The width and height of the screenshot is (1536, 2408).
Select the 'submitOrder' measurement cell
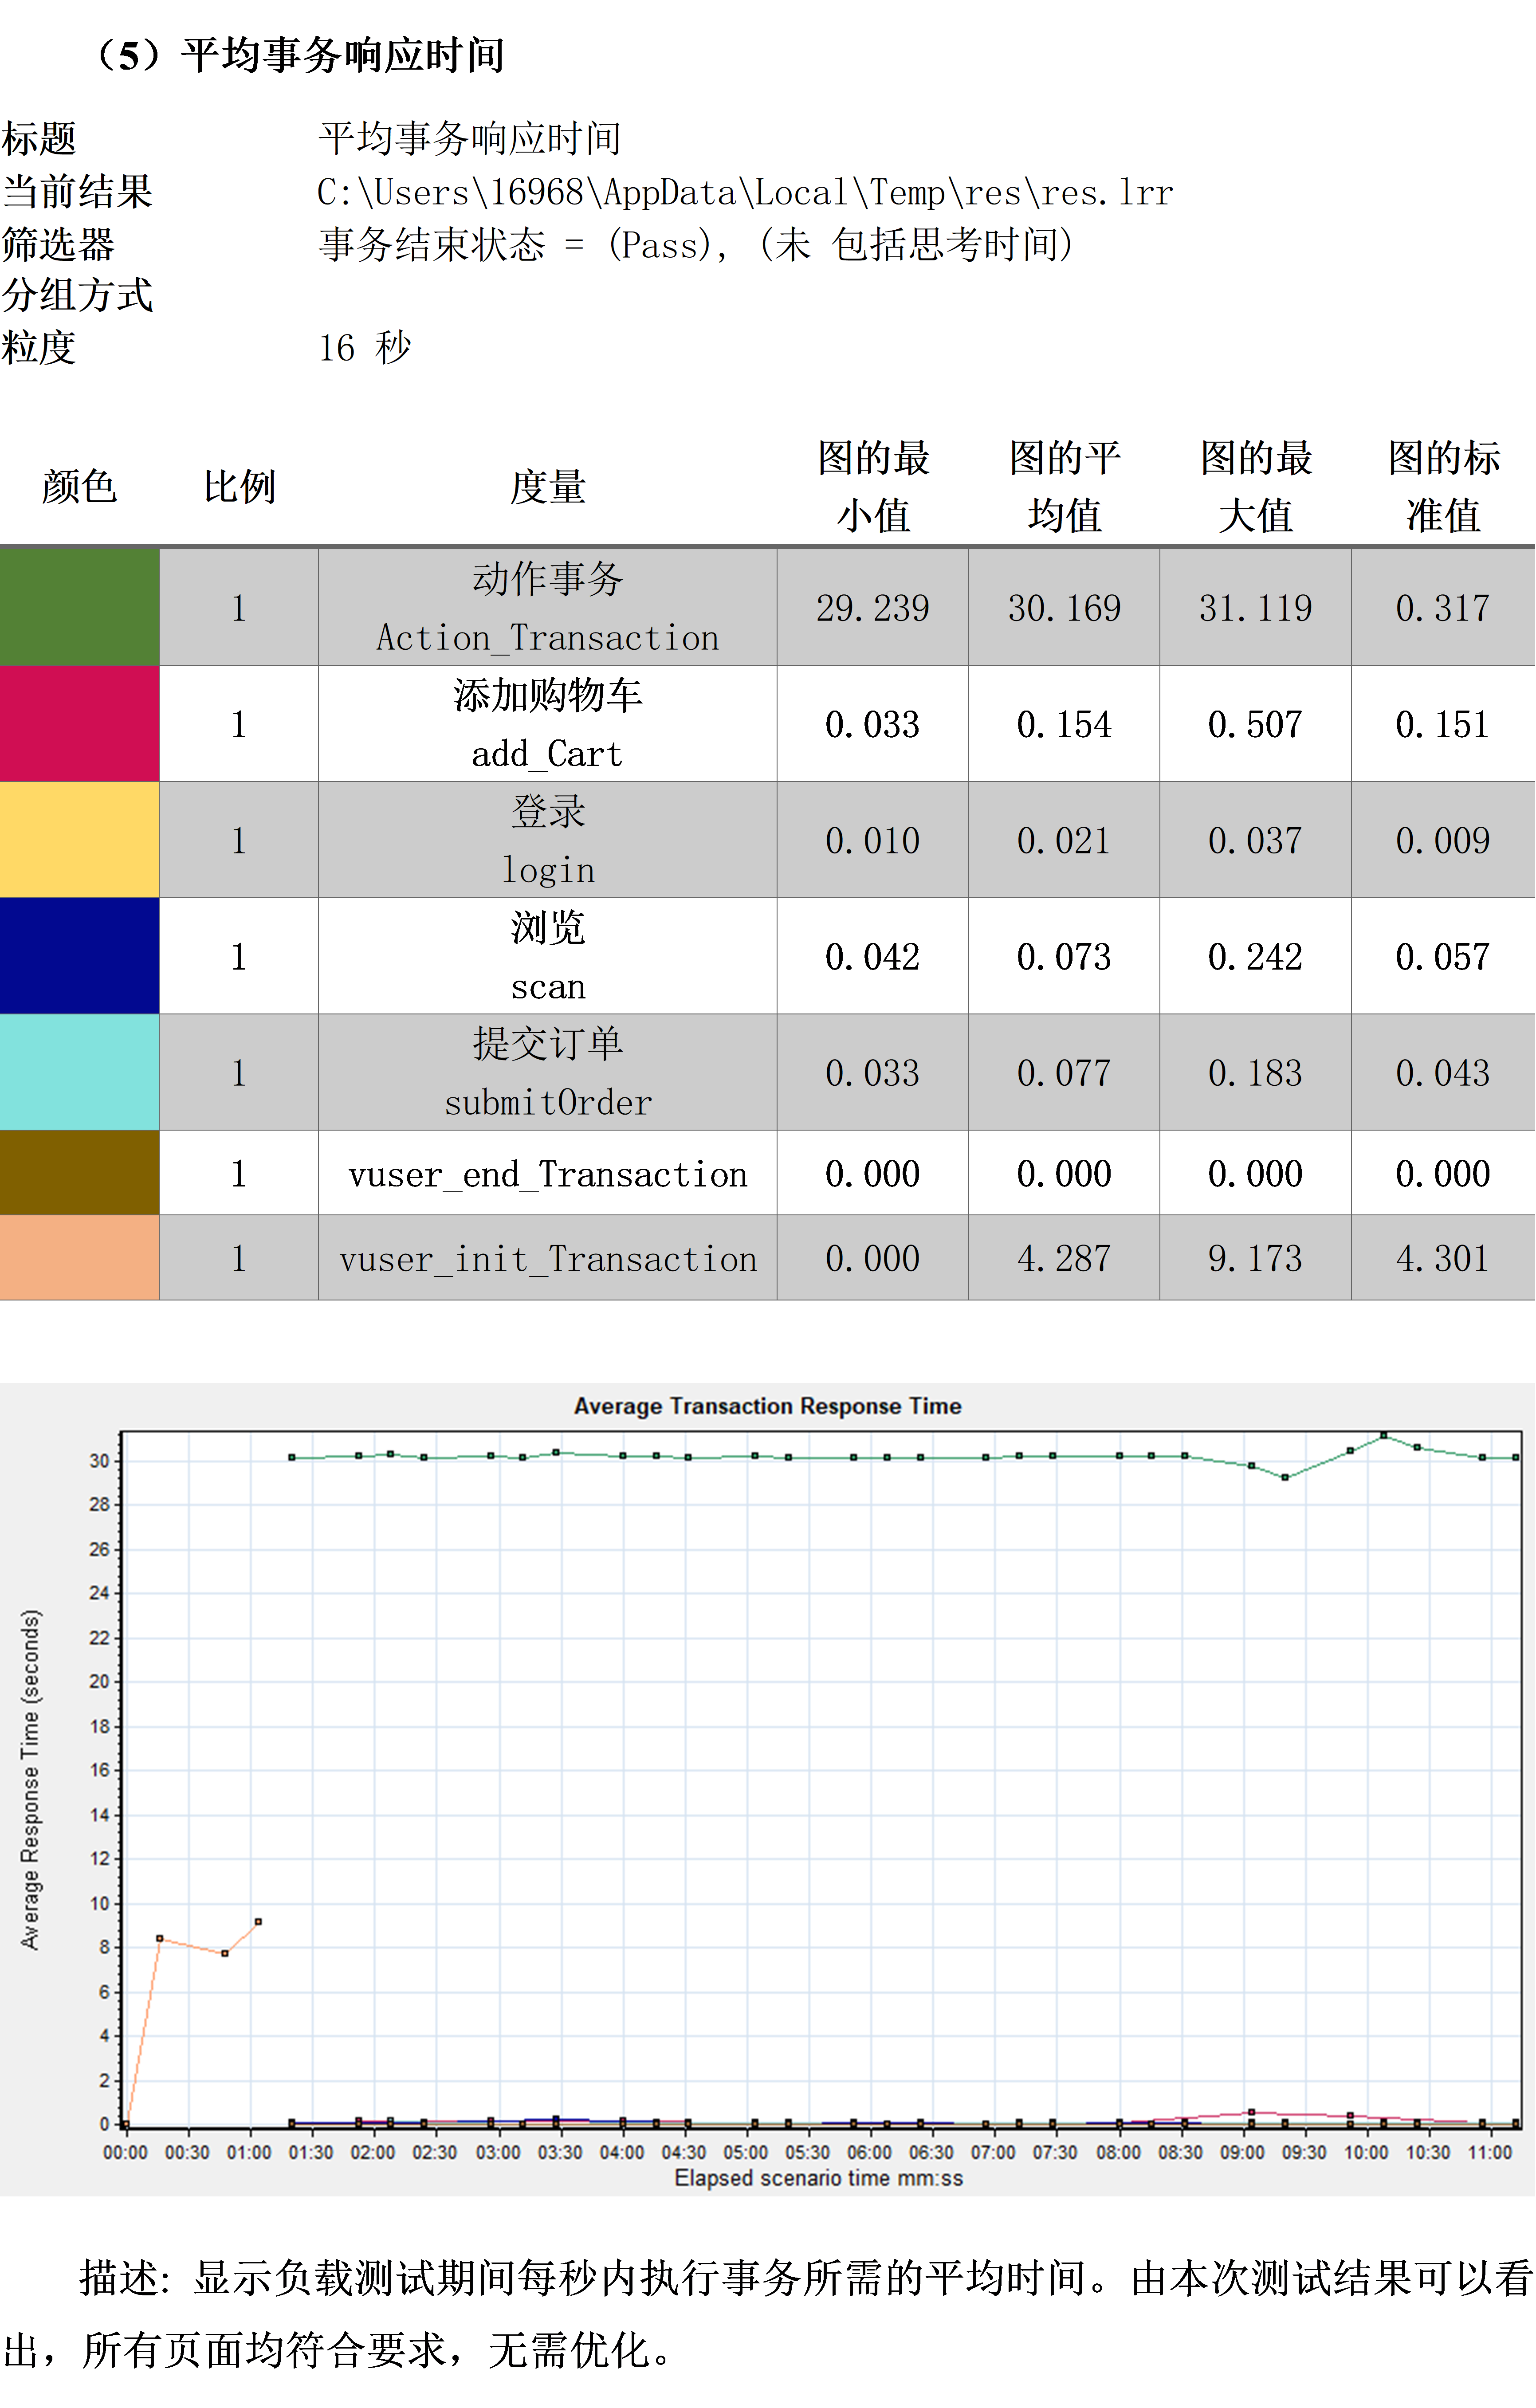(548, 1072)
